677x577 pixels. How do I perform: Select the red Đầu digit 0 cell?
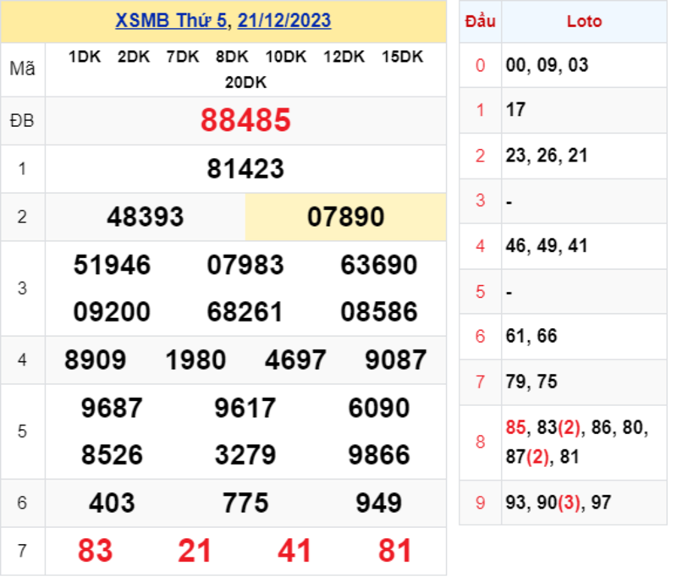point(480,65)
